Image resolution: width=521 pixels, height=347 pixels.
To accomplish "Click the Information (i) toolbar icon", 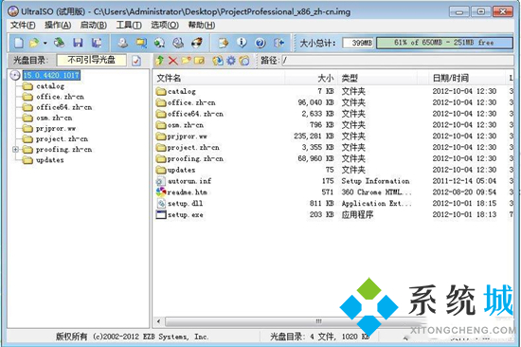I will [x=242, y=43].
